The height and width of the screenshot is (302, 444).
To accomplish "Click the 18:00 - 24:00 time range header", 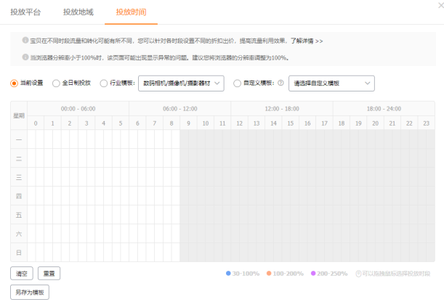I will 384,109.
